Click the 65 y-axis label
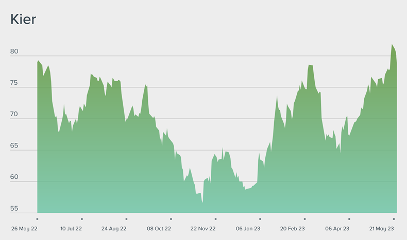This screenshot has height=240, width=407. [14, 146]
